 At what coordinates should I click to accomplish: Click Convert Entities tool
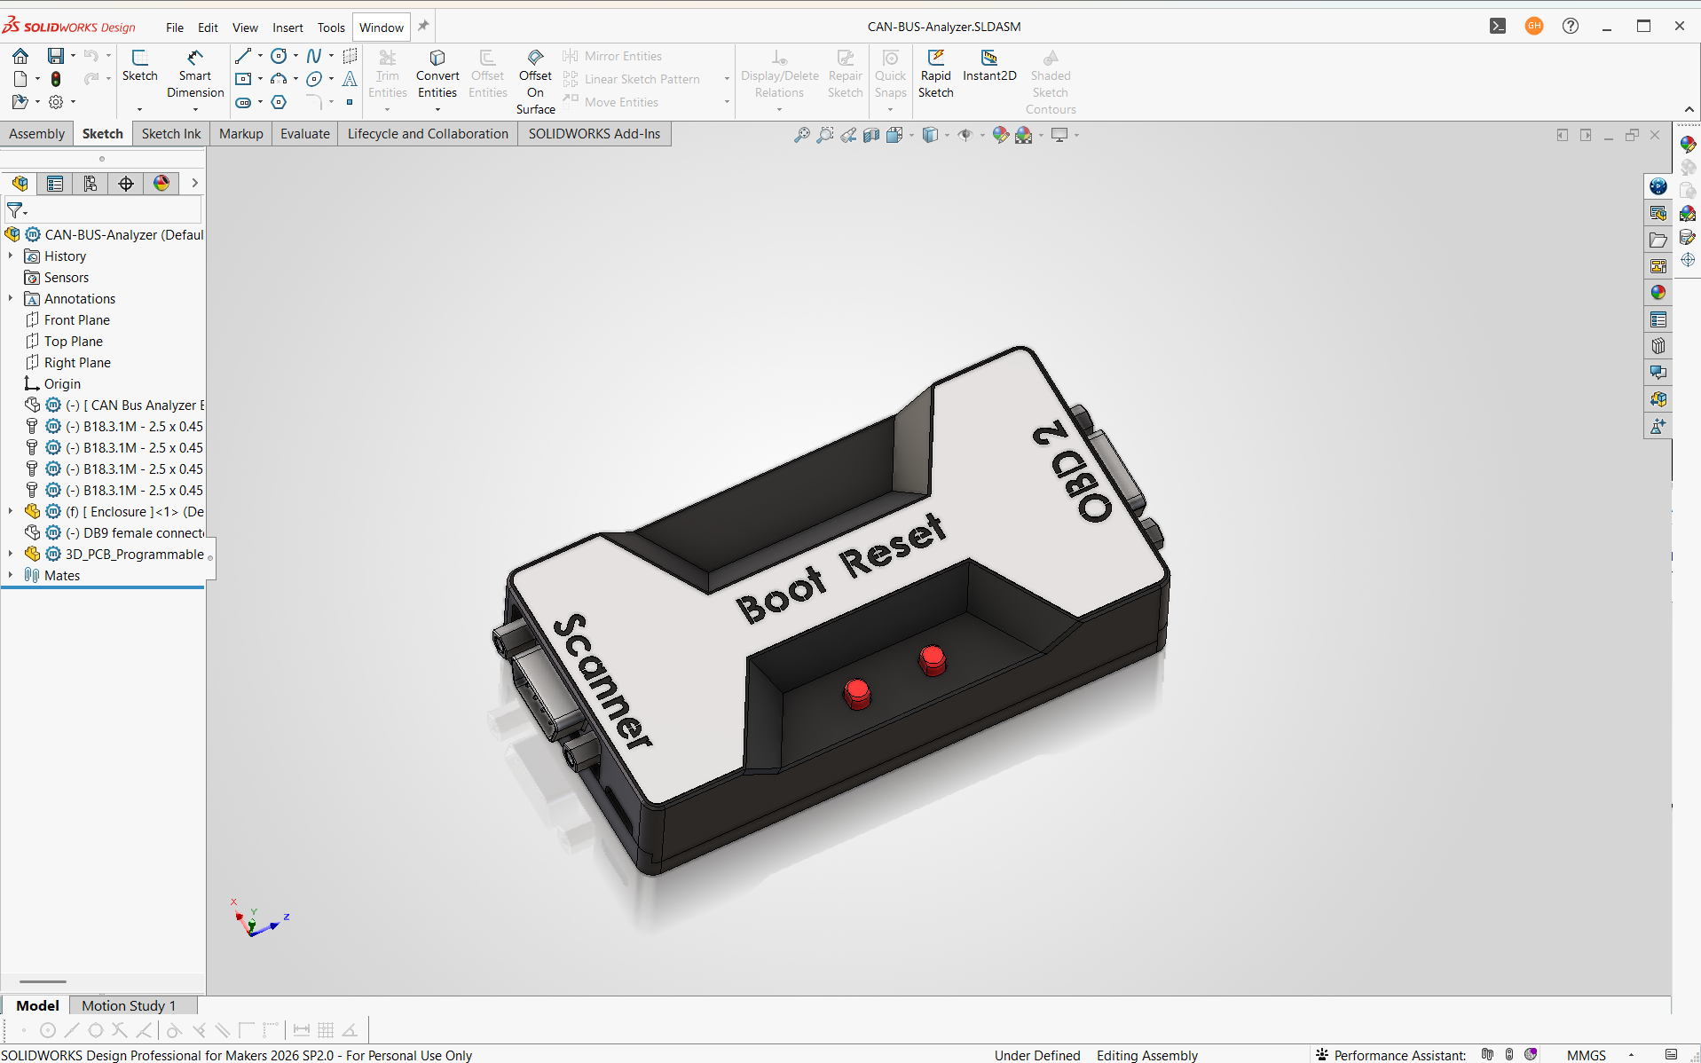437,74
